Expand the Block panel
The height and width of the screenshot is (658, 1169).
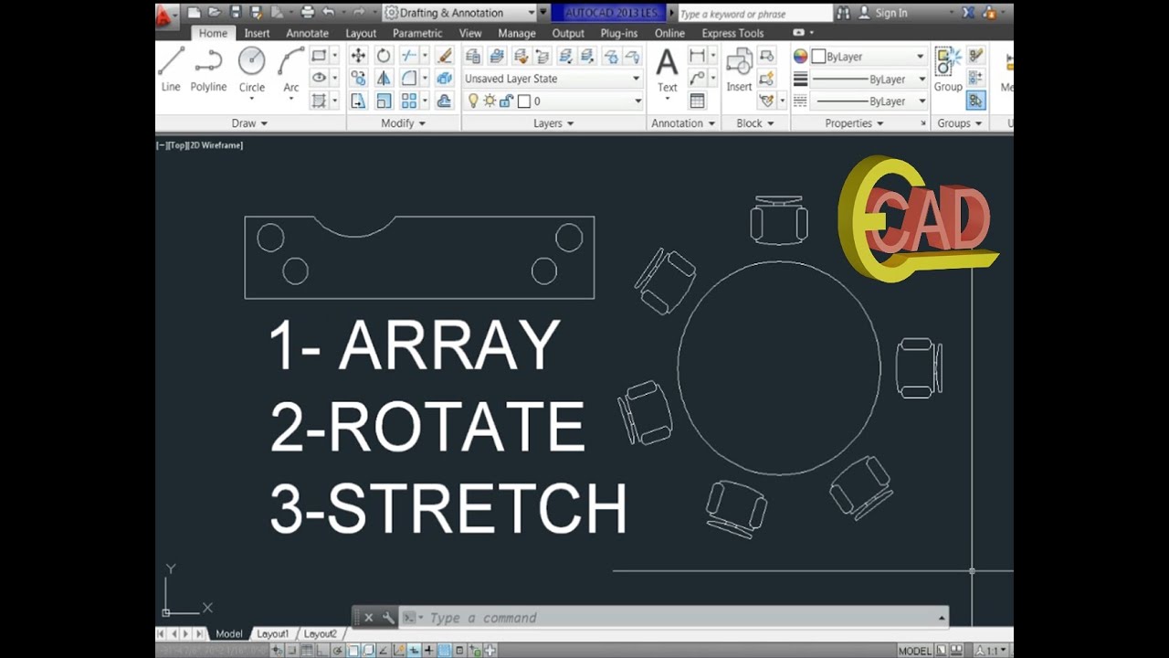[x=755, y=123]
